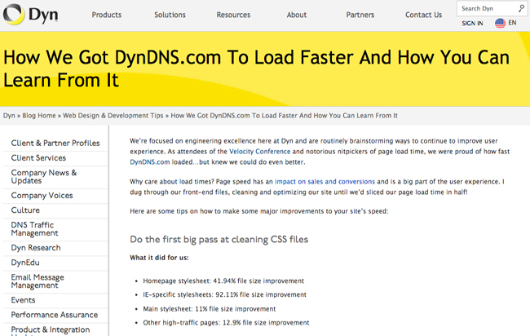Click 'Other high-traffic pages: 12.9%' bullet
Viewport: 530px width, 336px height.
[226, 323]
